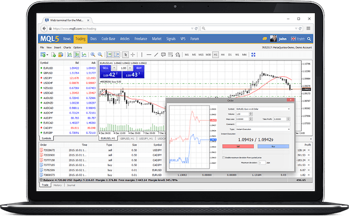Click BUY on one-click trading panel
The image size is (349, 216).
[x=138, y=68]
